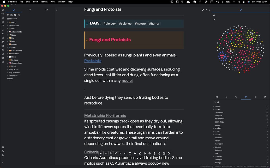Image resolution: width=270 pixels, height=168 pixels.
Task: Open the search tab in left sidebar
Action: 30,10
